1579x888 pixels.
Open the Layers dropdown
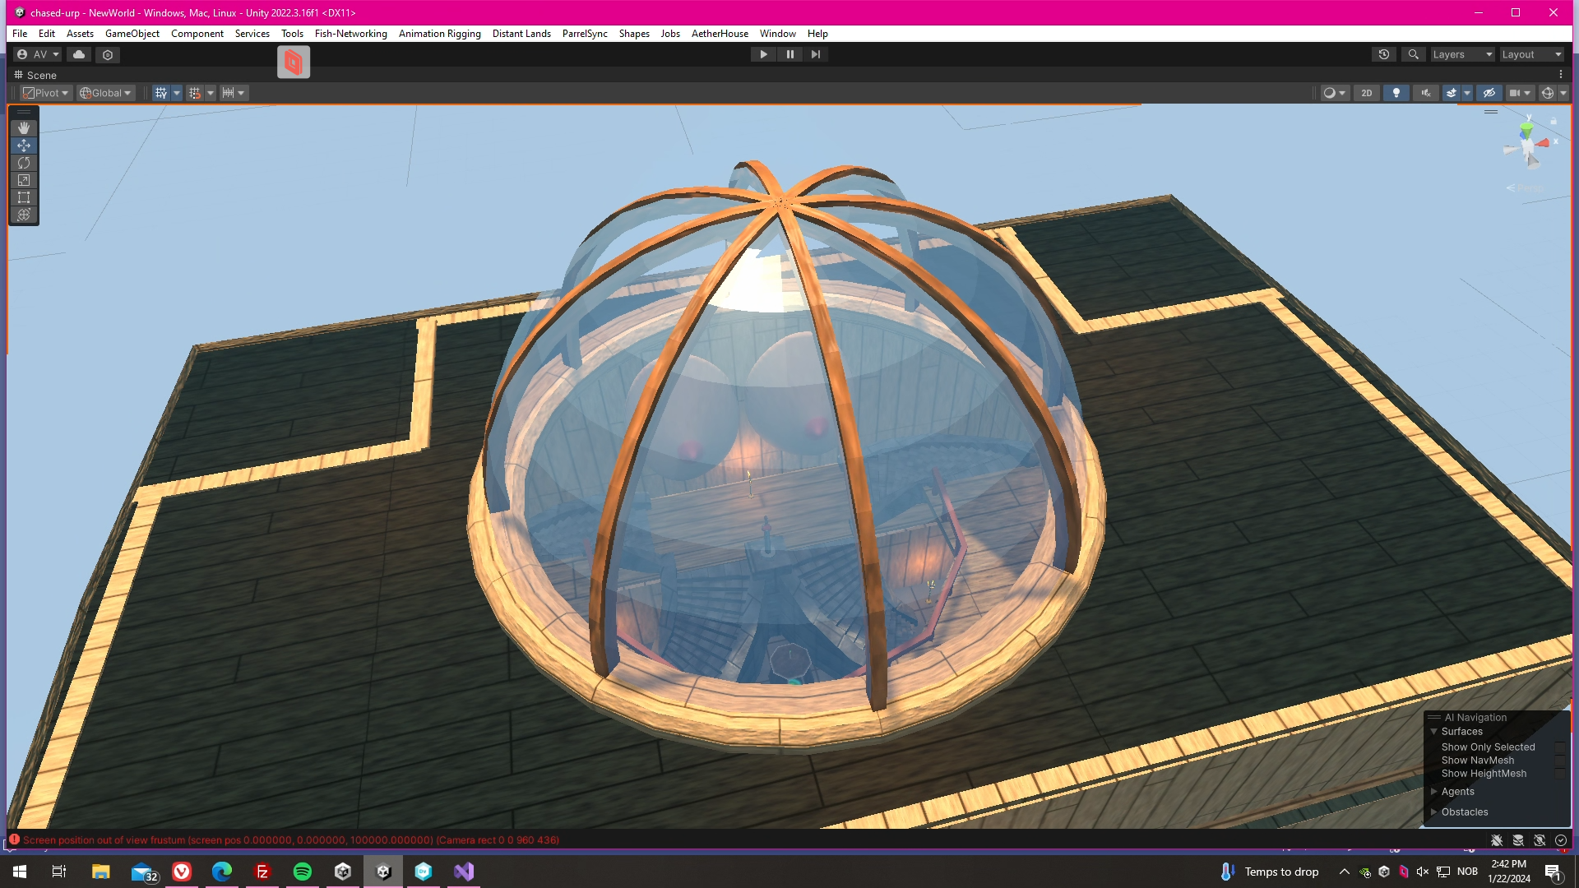pyautogui.click(x=1462, y=54)
